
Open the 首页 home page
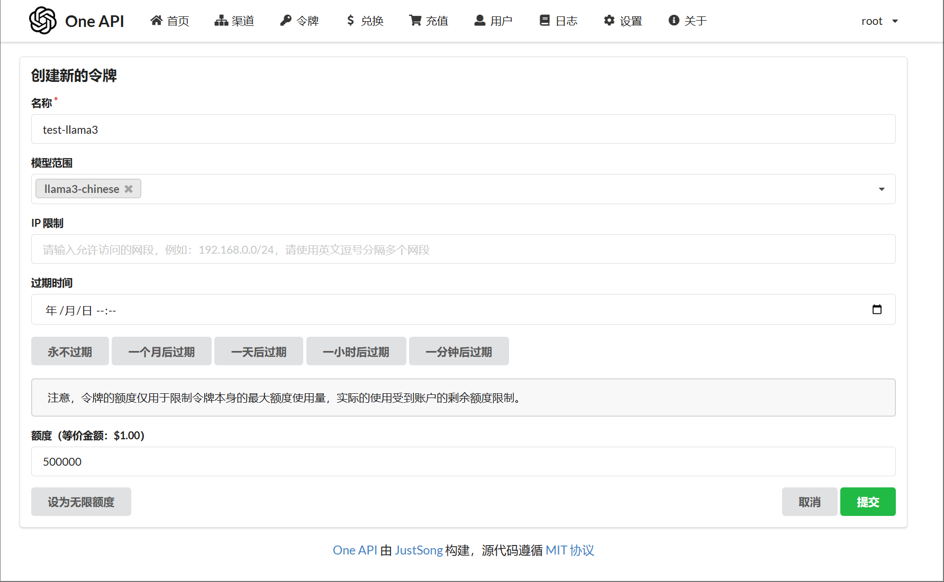point(170,21)
